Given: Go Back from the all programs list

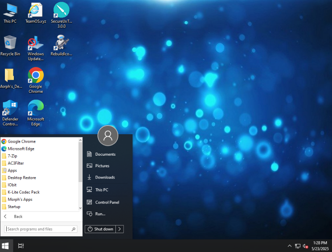Looking at the screenshot, I should [x=41, y=216].
